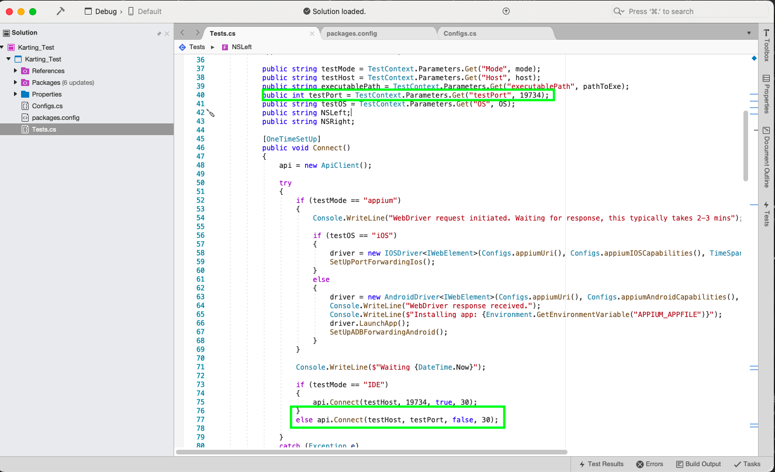Open the Toolbox side panel
This screenshot has height=472, width=775.
[766, 45]
